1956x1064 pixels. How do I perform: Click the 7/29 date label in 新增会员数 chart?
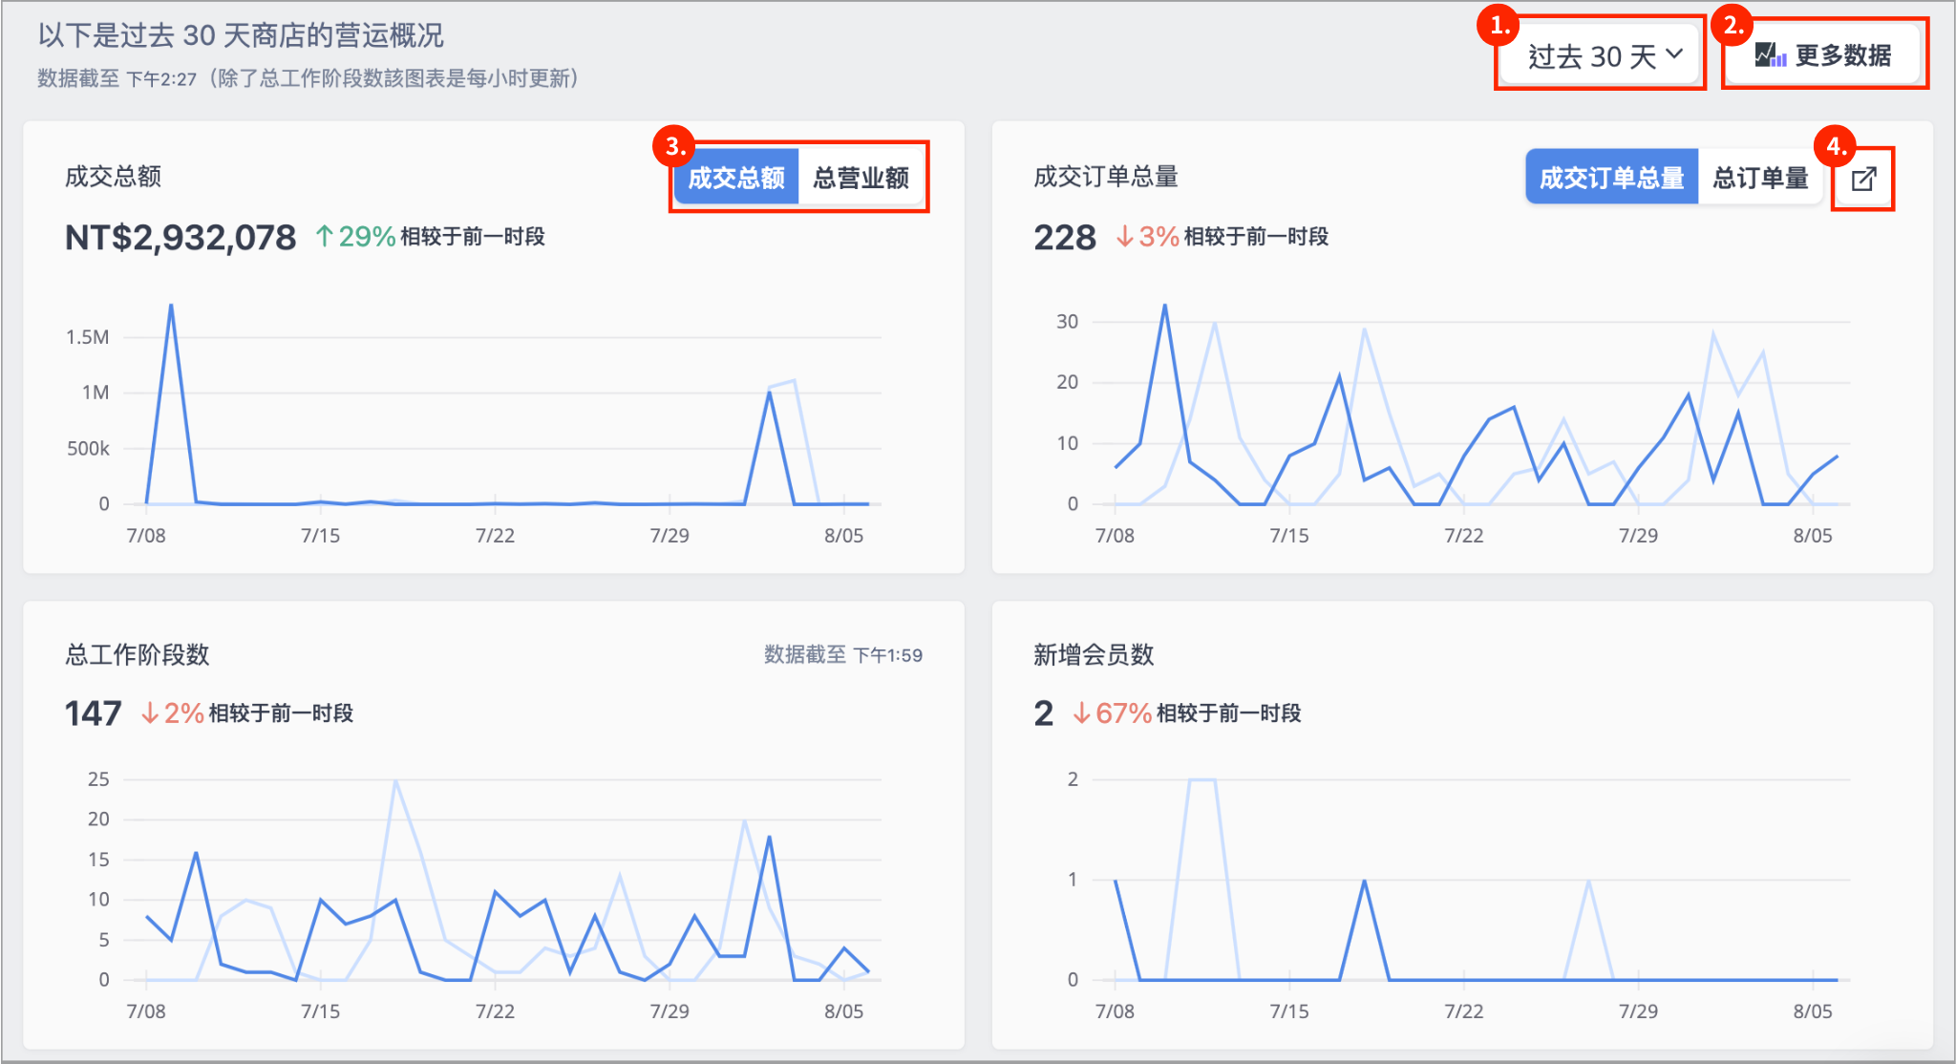(x=1638, y=1011)
